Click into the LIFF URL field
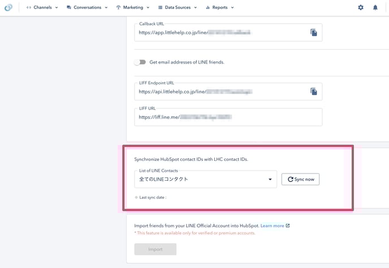This screenshot has height=268, width=389. [x=226, y=117]
